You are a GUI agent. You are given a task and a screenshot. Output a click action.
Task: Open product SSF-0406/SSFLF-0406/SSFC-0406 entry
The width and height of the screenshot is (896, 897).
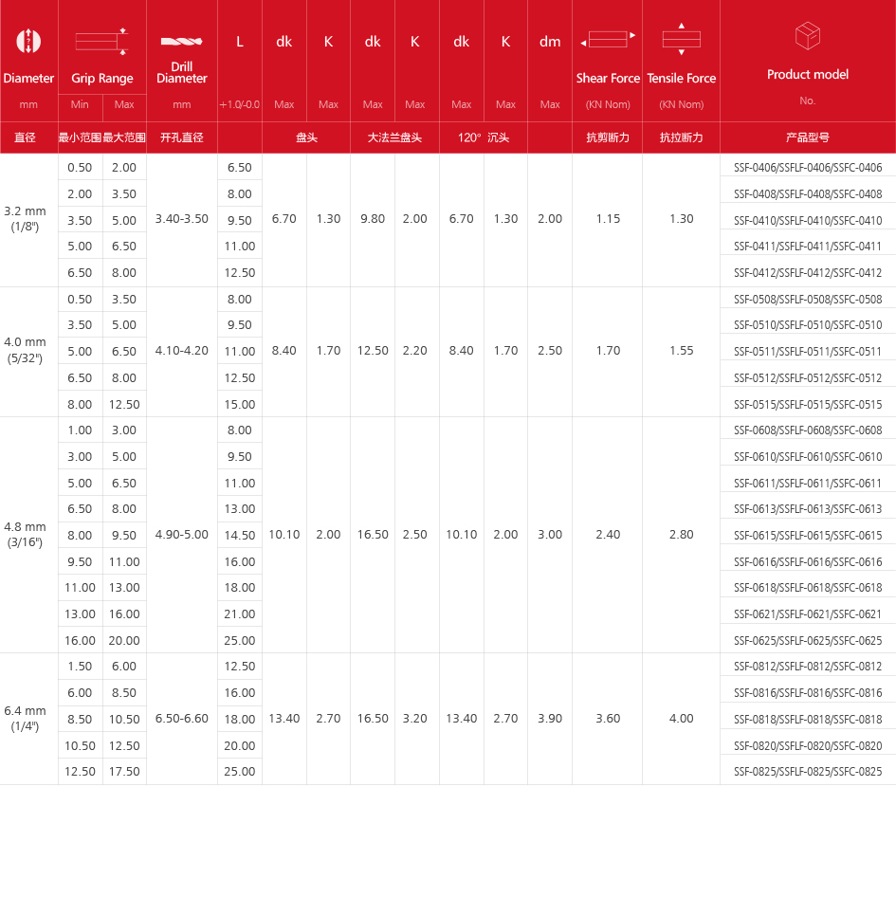pyautogui.click(x=808, y=168)
